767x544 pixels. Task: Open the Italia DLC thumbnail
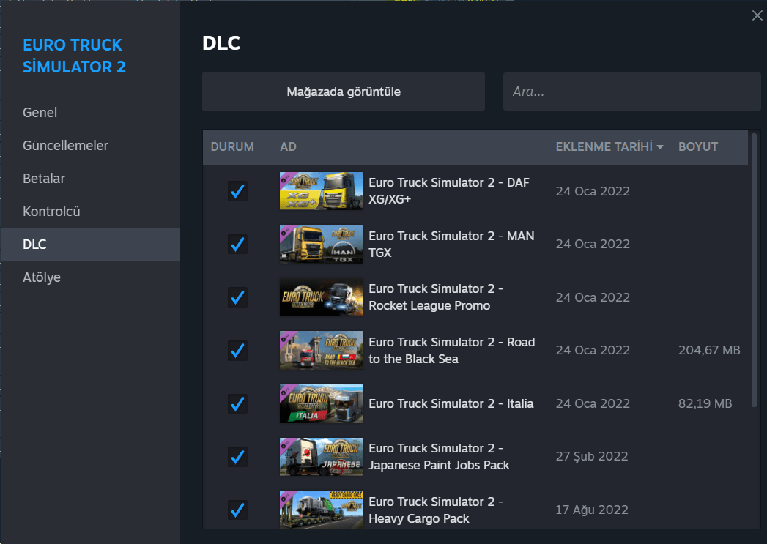pyautogui.click(x=321, y=403)
